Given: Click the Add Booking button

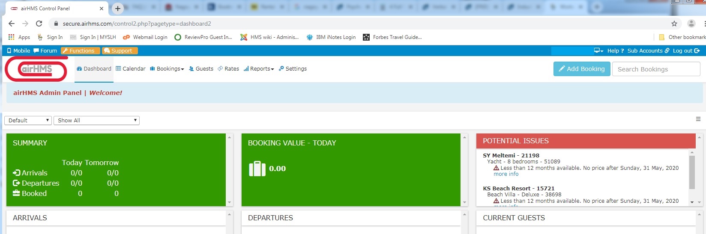Looking at the screenshot, I should pyautogui.click(x=582, y=69).
